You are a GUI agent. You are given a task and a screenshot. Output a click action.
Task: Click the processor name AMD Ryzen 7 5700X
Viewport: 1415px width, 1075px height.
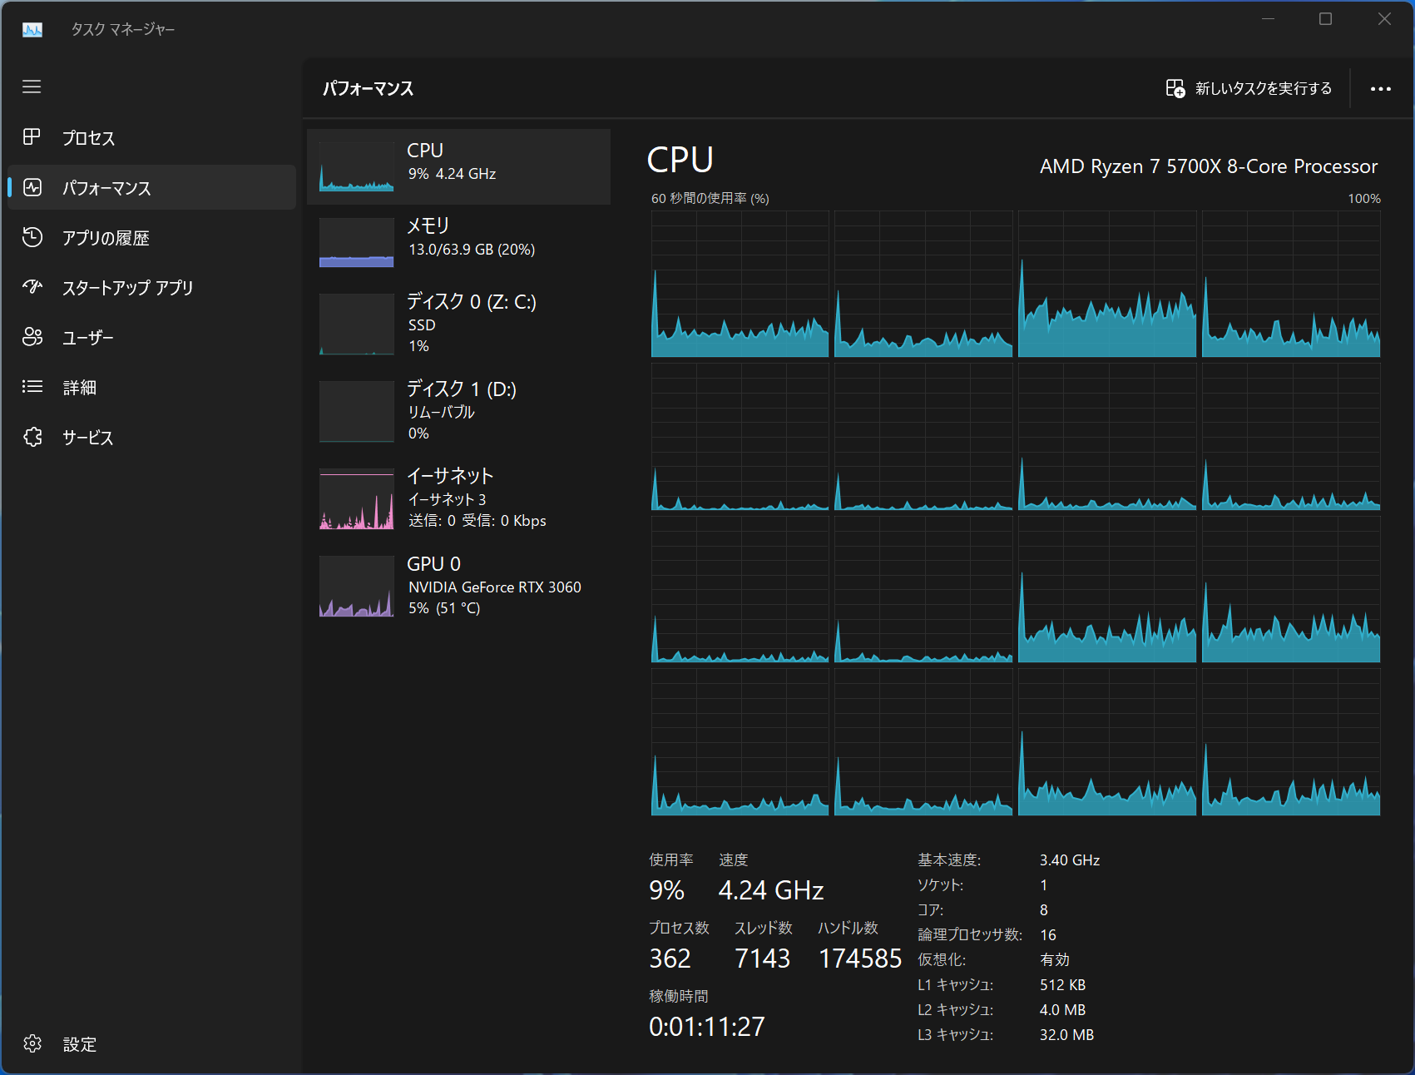pyautogui.click(x=1209, y=166)
